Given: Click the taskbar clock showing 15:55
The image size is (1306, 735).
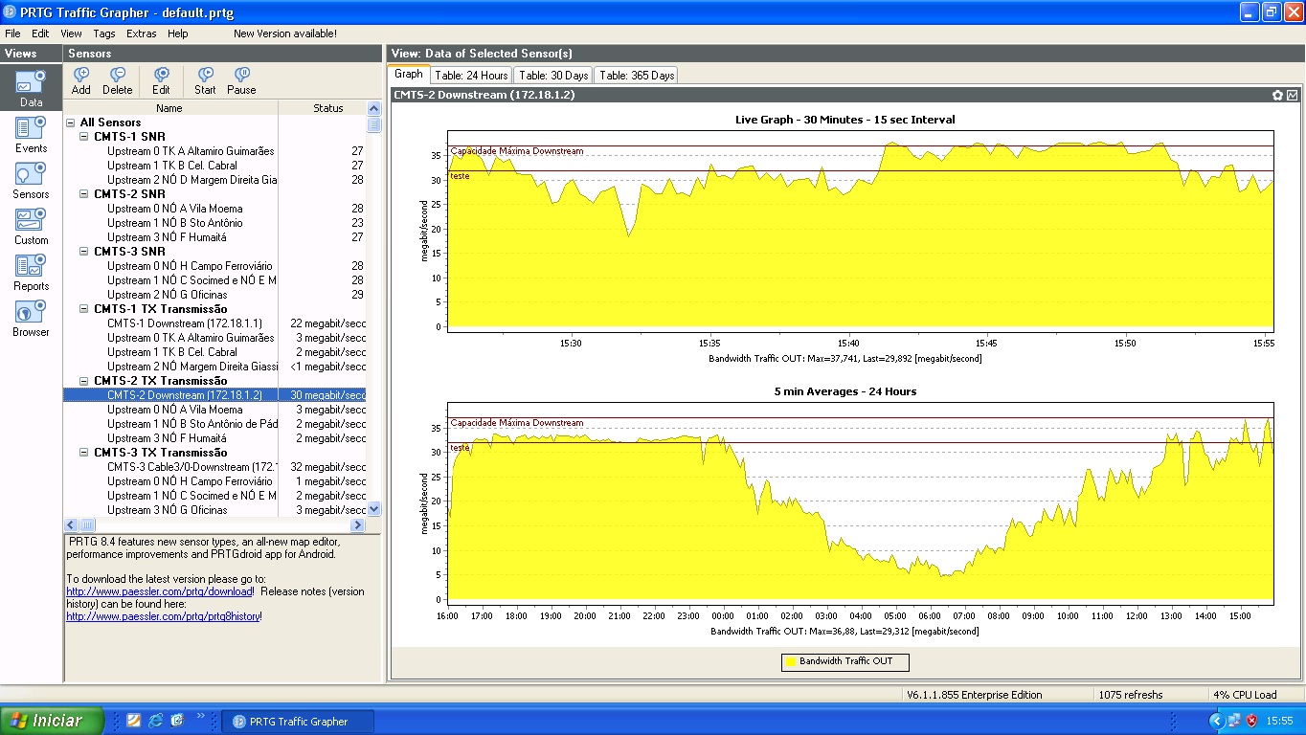Looking at the screenshot, I should (x=1279, y=721).
